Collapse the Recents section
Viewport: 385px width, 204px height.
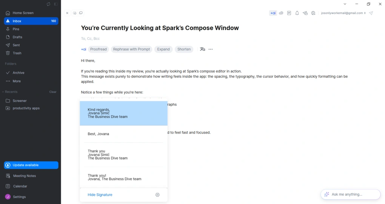coord(10,92)
